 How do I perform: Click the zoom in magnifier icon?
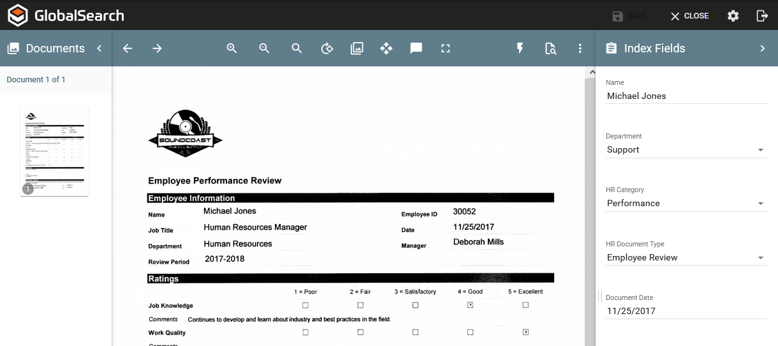coord(231,49)
